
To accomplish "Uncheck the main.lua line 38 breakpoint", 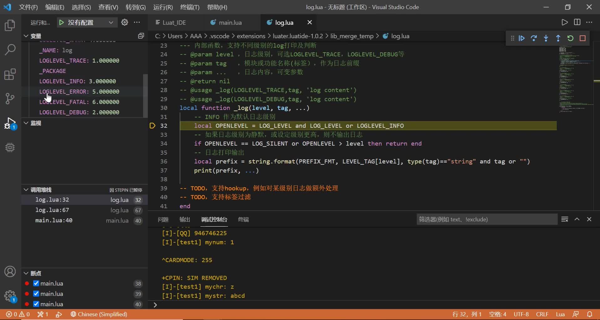I will coord(36,283).
